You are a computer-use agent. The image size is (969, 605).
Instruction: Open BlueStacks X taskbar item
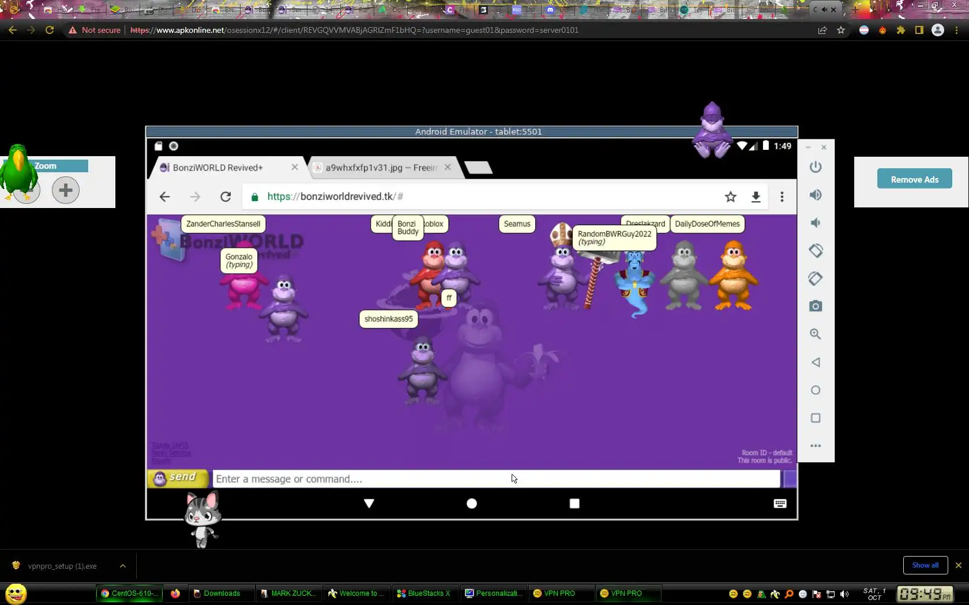pyautogui.click(x=426, y=593)
